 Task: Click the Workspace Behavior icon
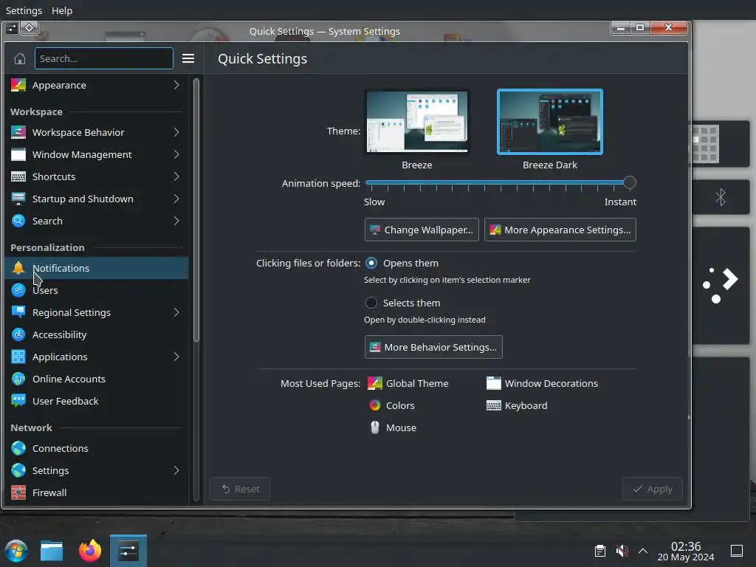18,133
